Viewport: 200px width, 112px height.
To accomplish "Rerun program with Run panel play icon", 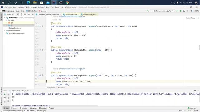I will point(5,94).
